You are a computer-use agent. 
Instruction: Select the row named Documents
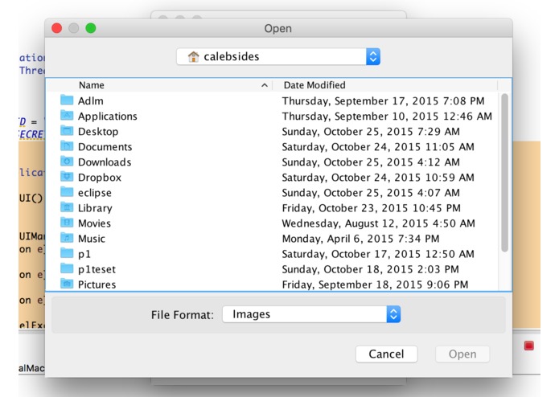pos(273,147)
